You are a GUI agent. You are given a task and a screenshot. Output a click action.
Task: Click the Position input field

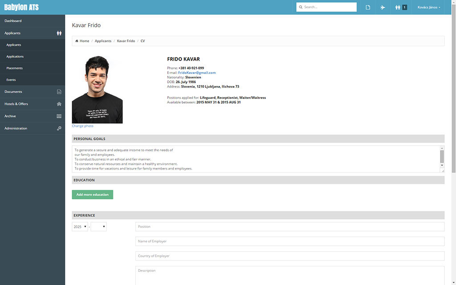coord(290,227)
